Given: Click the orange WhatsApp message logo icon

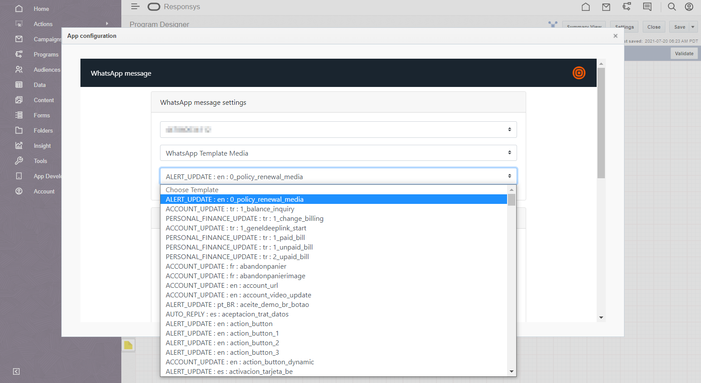Looking at the screenshot, I should point(579,73).
